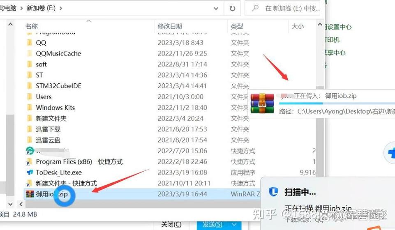Viewport: 395px width, 230px height.
Task: Click the search magnifier icon
Action: [x=255, y=8]
